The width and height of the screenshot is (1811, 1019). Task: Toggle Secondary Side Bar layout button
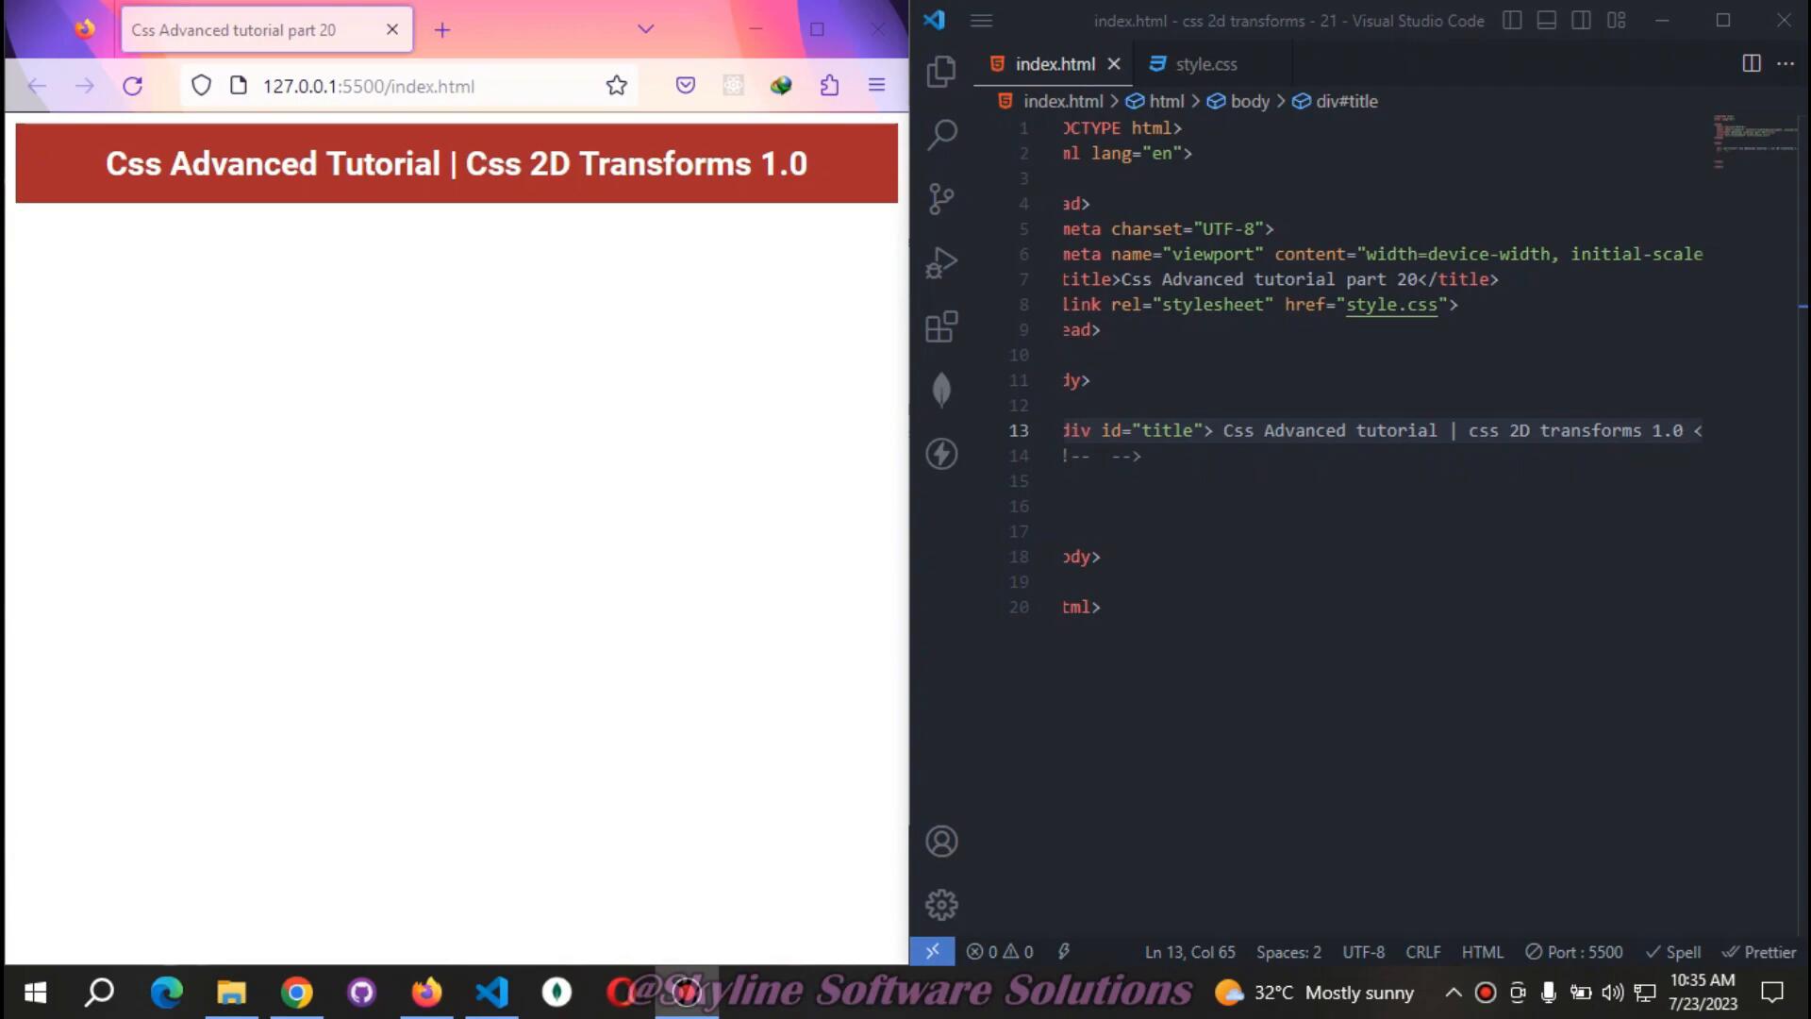click(1582, 21)
